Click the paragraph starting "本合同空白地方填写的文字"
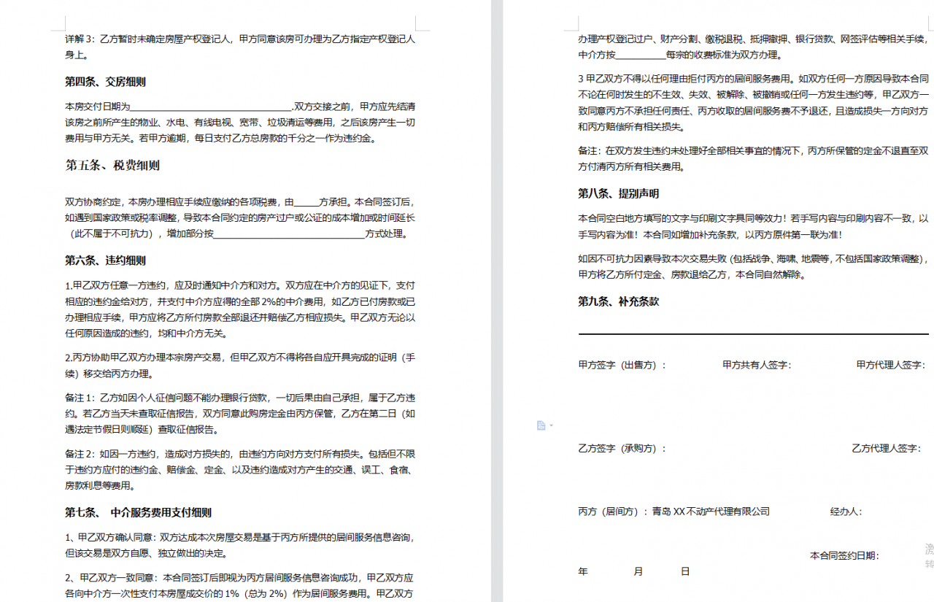The height and width of the screenshot is (602, 934). (x=753, y=226)
